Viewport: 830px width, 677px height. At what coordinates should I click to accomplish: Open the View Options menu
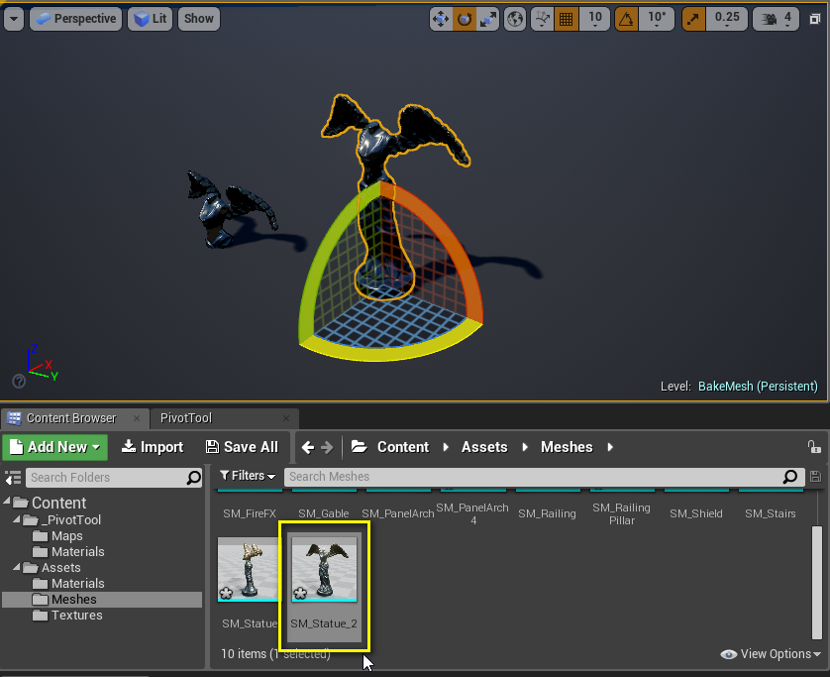pos(770,654)
